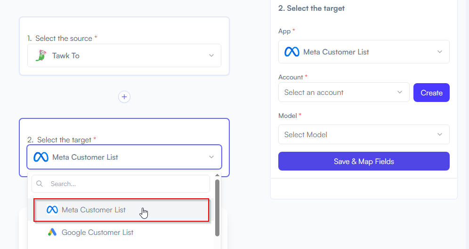Click the Google Ads logo icon
Image resolution: width=469 pixels, height=249 pixels.
[52, 232]
